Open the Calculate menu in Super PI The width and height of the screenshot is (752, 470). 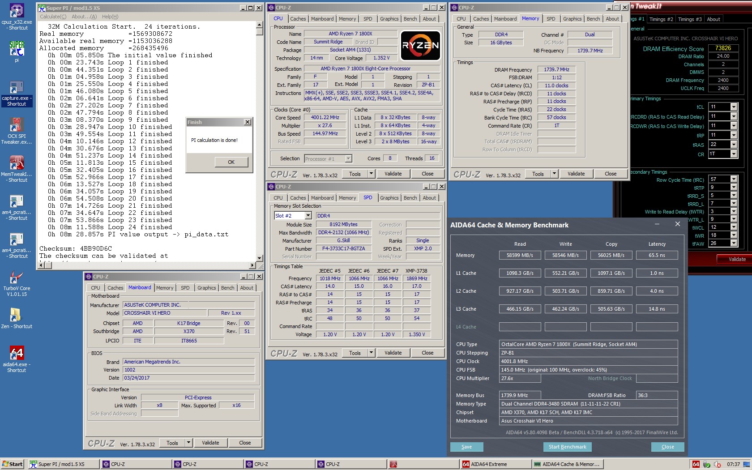point(53,17)
